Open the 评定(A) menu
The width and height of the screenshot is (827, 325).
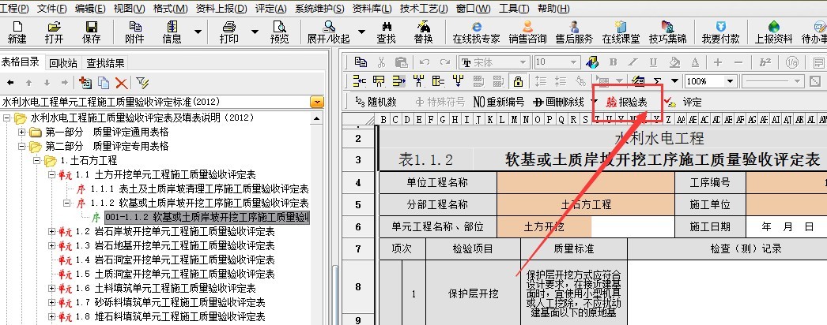270,9
